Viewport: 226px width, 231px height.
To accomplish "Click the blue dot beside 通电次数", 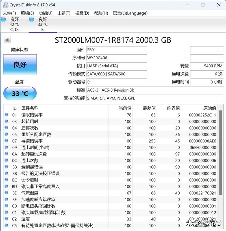I will pyautogui.click(x=6, y=160).
